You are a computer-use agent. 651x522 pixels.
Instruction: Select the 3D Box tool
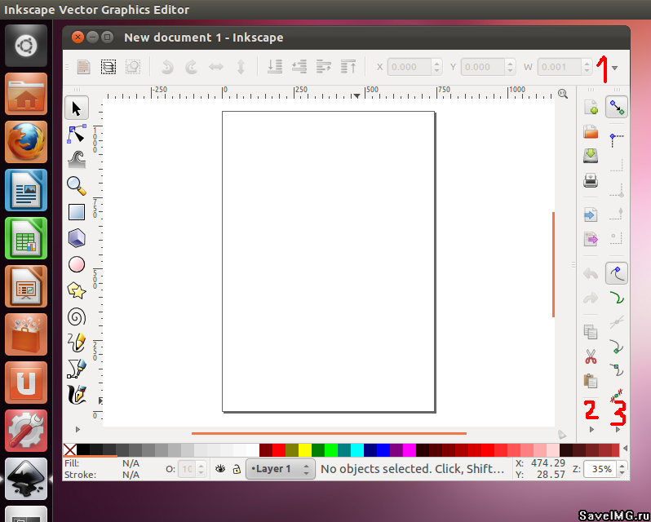pos(77,238)
